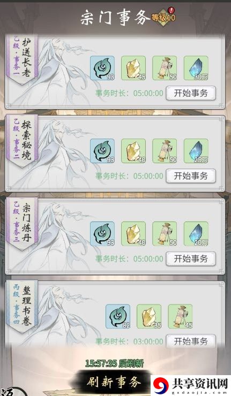Click the blue gem reward showing 20万
This screenshot has height=396, width=231.
point(196,234)
